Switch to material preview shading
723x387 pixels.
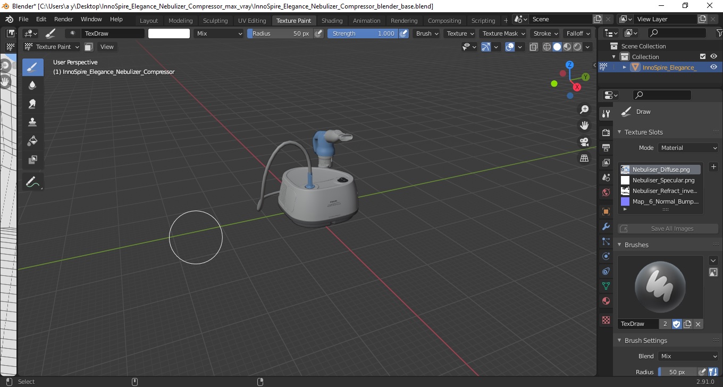[567, 47]
